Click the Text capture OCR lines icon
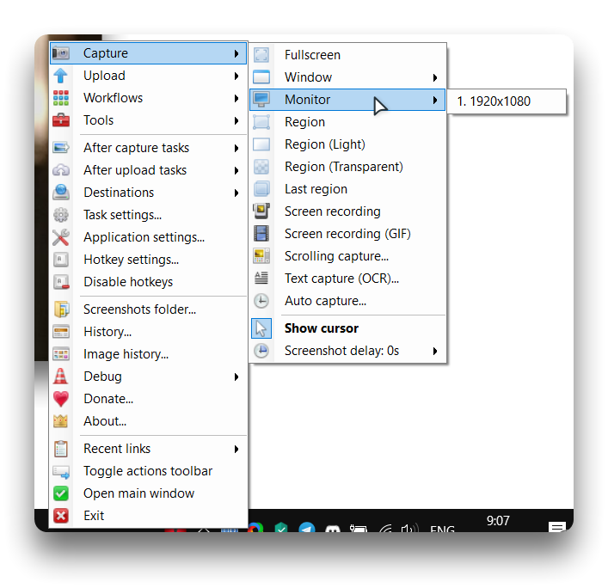This screenshot has width=608, height=588. coord(261,279)
